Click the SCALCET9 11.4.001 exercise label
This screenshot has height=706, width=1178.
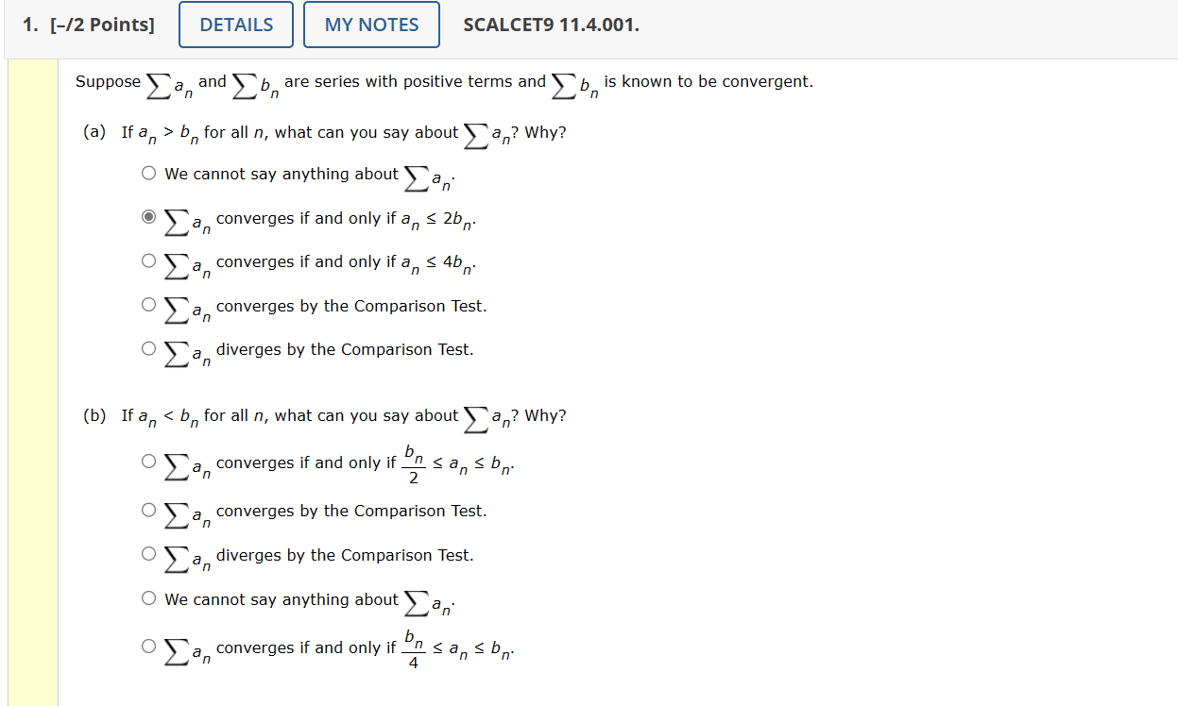coord(551,25)
